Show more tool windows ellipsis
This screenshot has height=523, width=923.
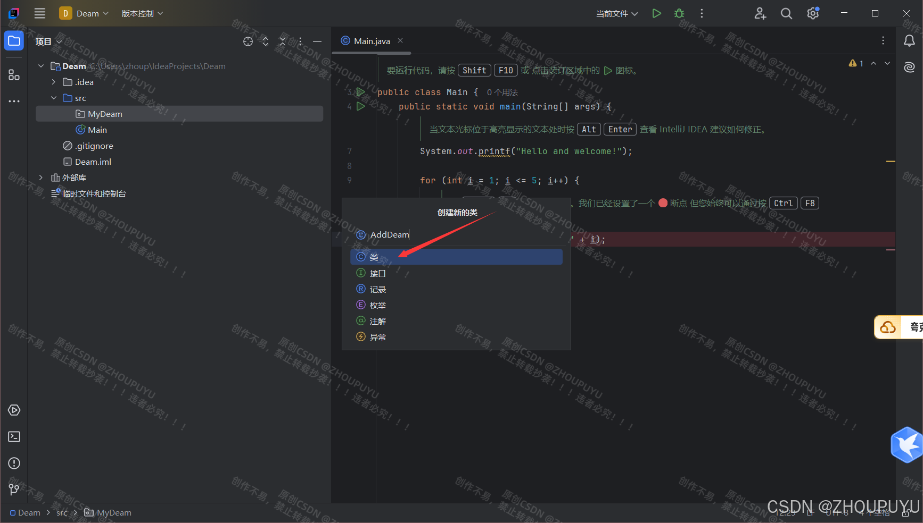[14, 101]
